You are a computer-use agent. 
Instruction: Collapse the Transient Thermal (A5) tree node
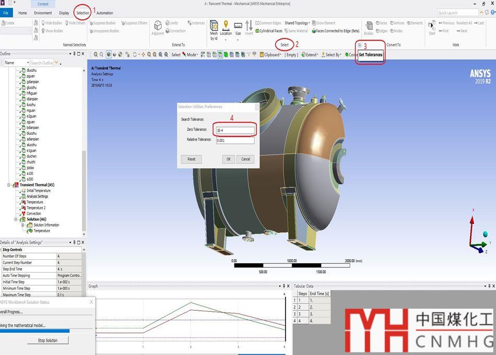click(9, 185)
